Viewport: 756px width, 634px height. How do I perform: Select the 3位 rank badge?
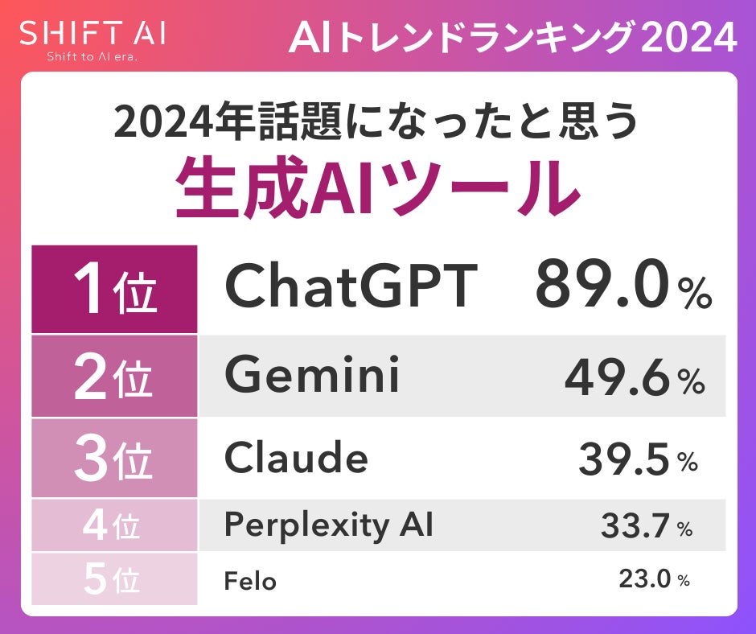tap(114, 459)
